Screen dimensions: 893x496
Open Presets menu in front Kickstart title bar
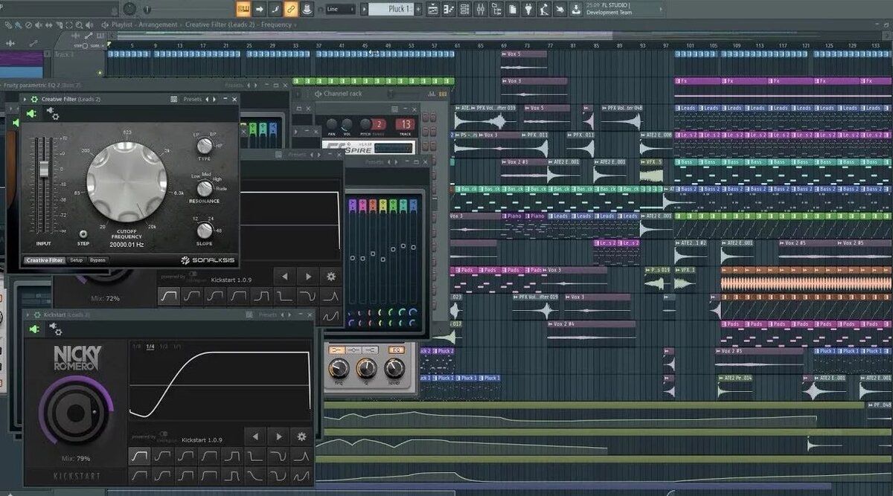[267, 315]
